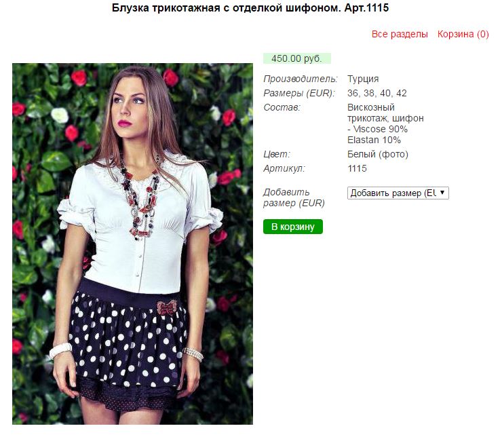This screenshot has width=502, height=441.
Task: Click the Viscose 90% composition text
Action: click(x=381, y=129)
